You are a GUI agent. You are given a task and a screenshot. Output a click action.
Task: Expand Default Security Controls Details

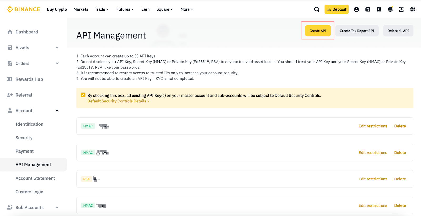tap(119, 101)
